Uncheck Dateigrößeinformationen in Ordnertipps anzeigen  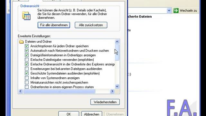coord(27,55)
